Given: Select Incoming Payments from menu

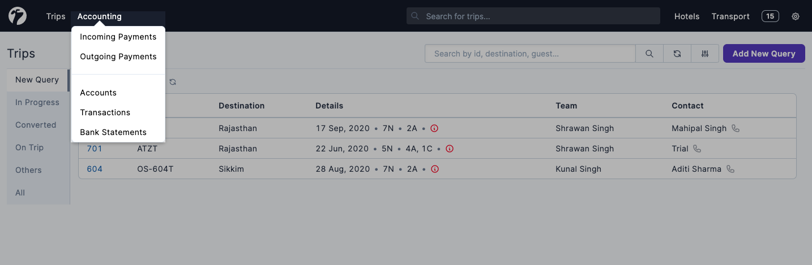Looking at the screenshot, I should (x=118, y=37).
